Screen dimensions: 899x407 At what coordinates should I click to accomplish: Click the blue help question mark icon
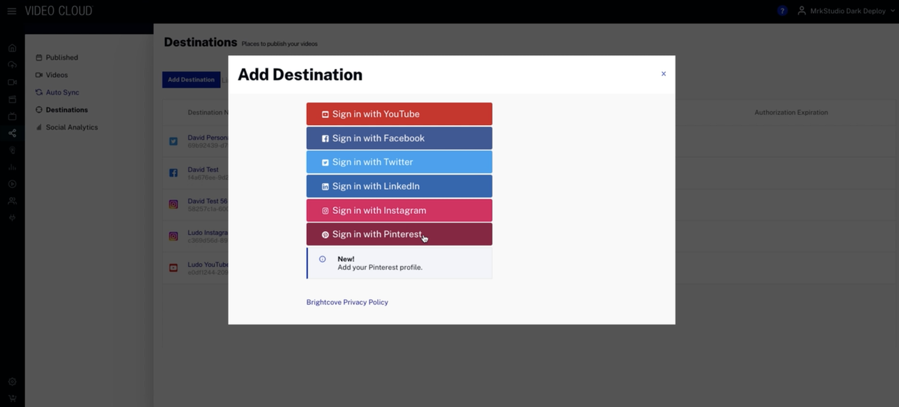pos(782,11)
